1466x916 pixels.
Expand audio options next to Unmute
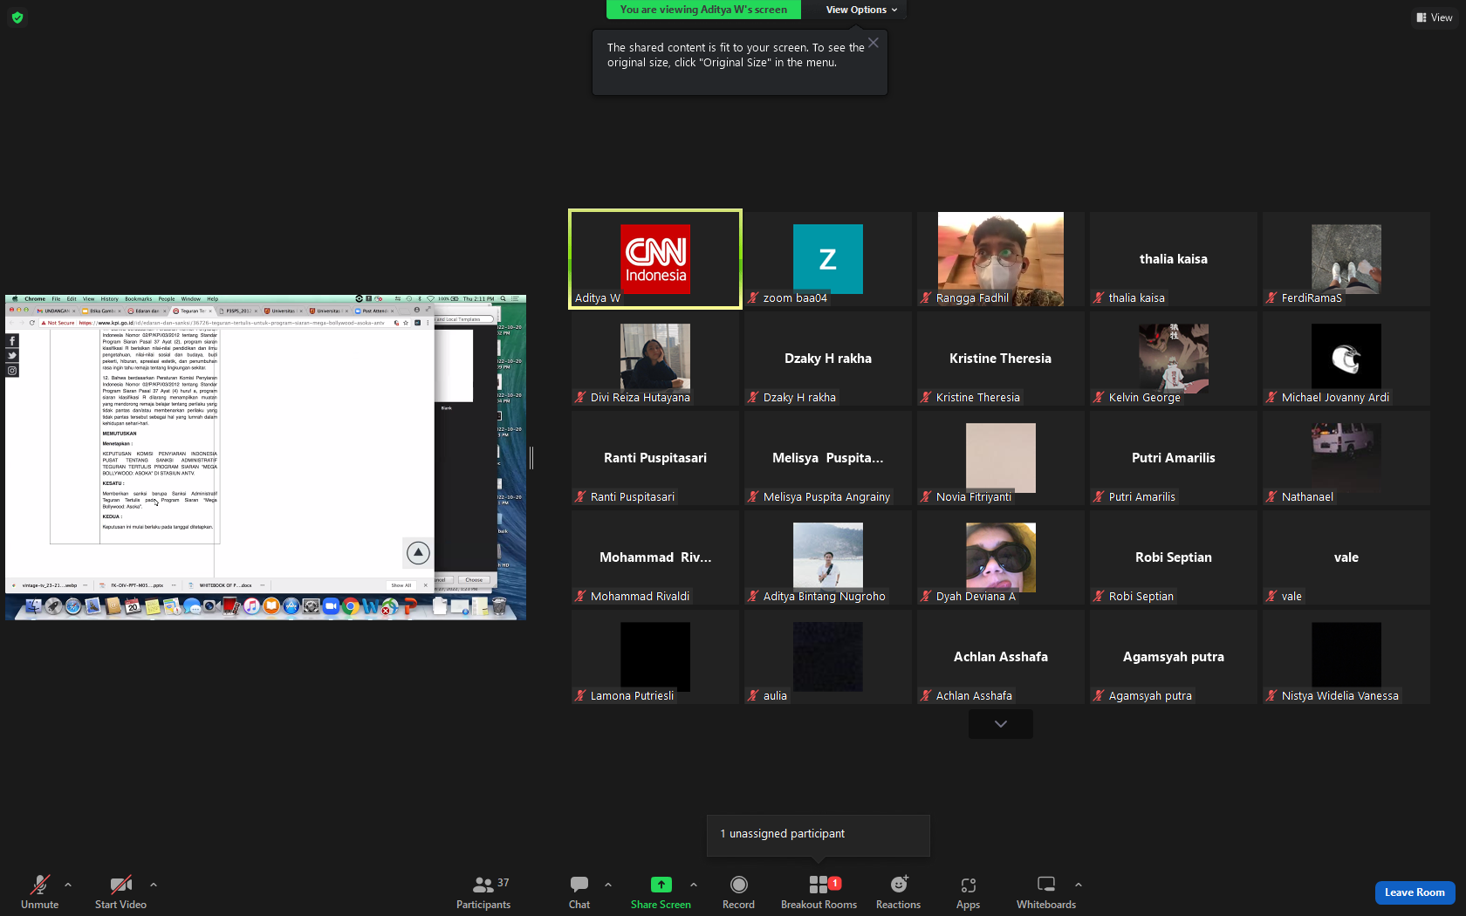[68, 885]
